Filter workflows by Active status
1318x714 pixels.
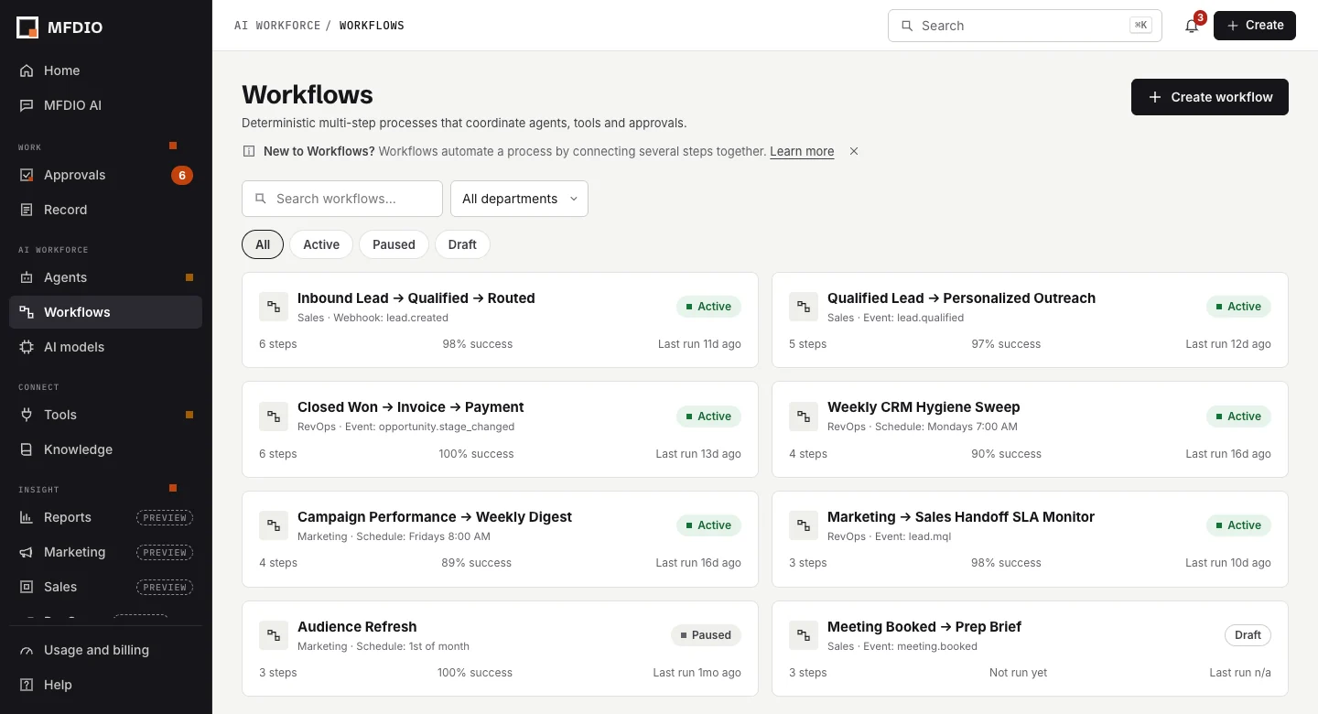click(x=321, y=244)
